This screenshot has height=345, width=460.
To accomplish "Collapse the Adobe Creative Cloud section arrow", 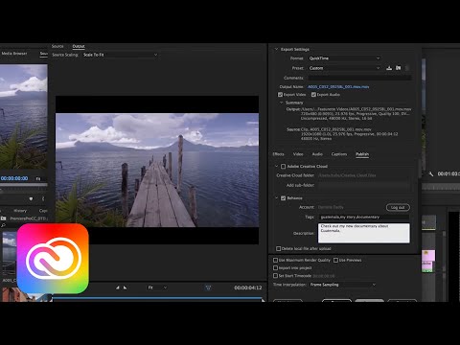I will (276, 166).
